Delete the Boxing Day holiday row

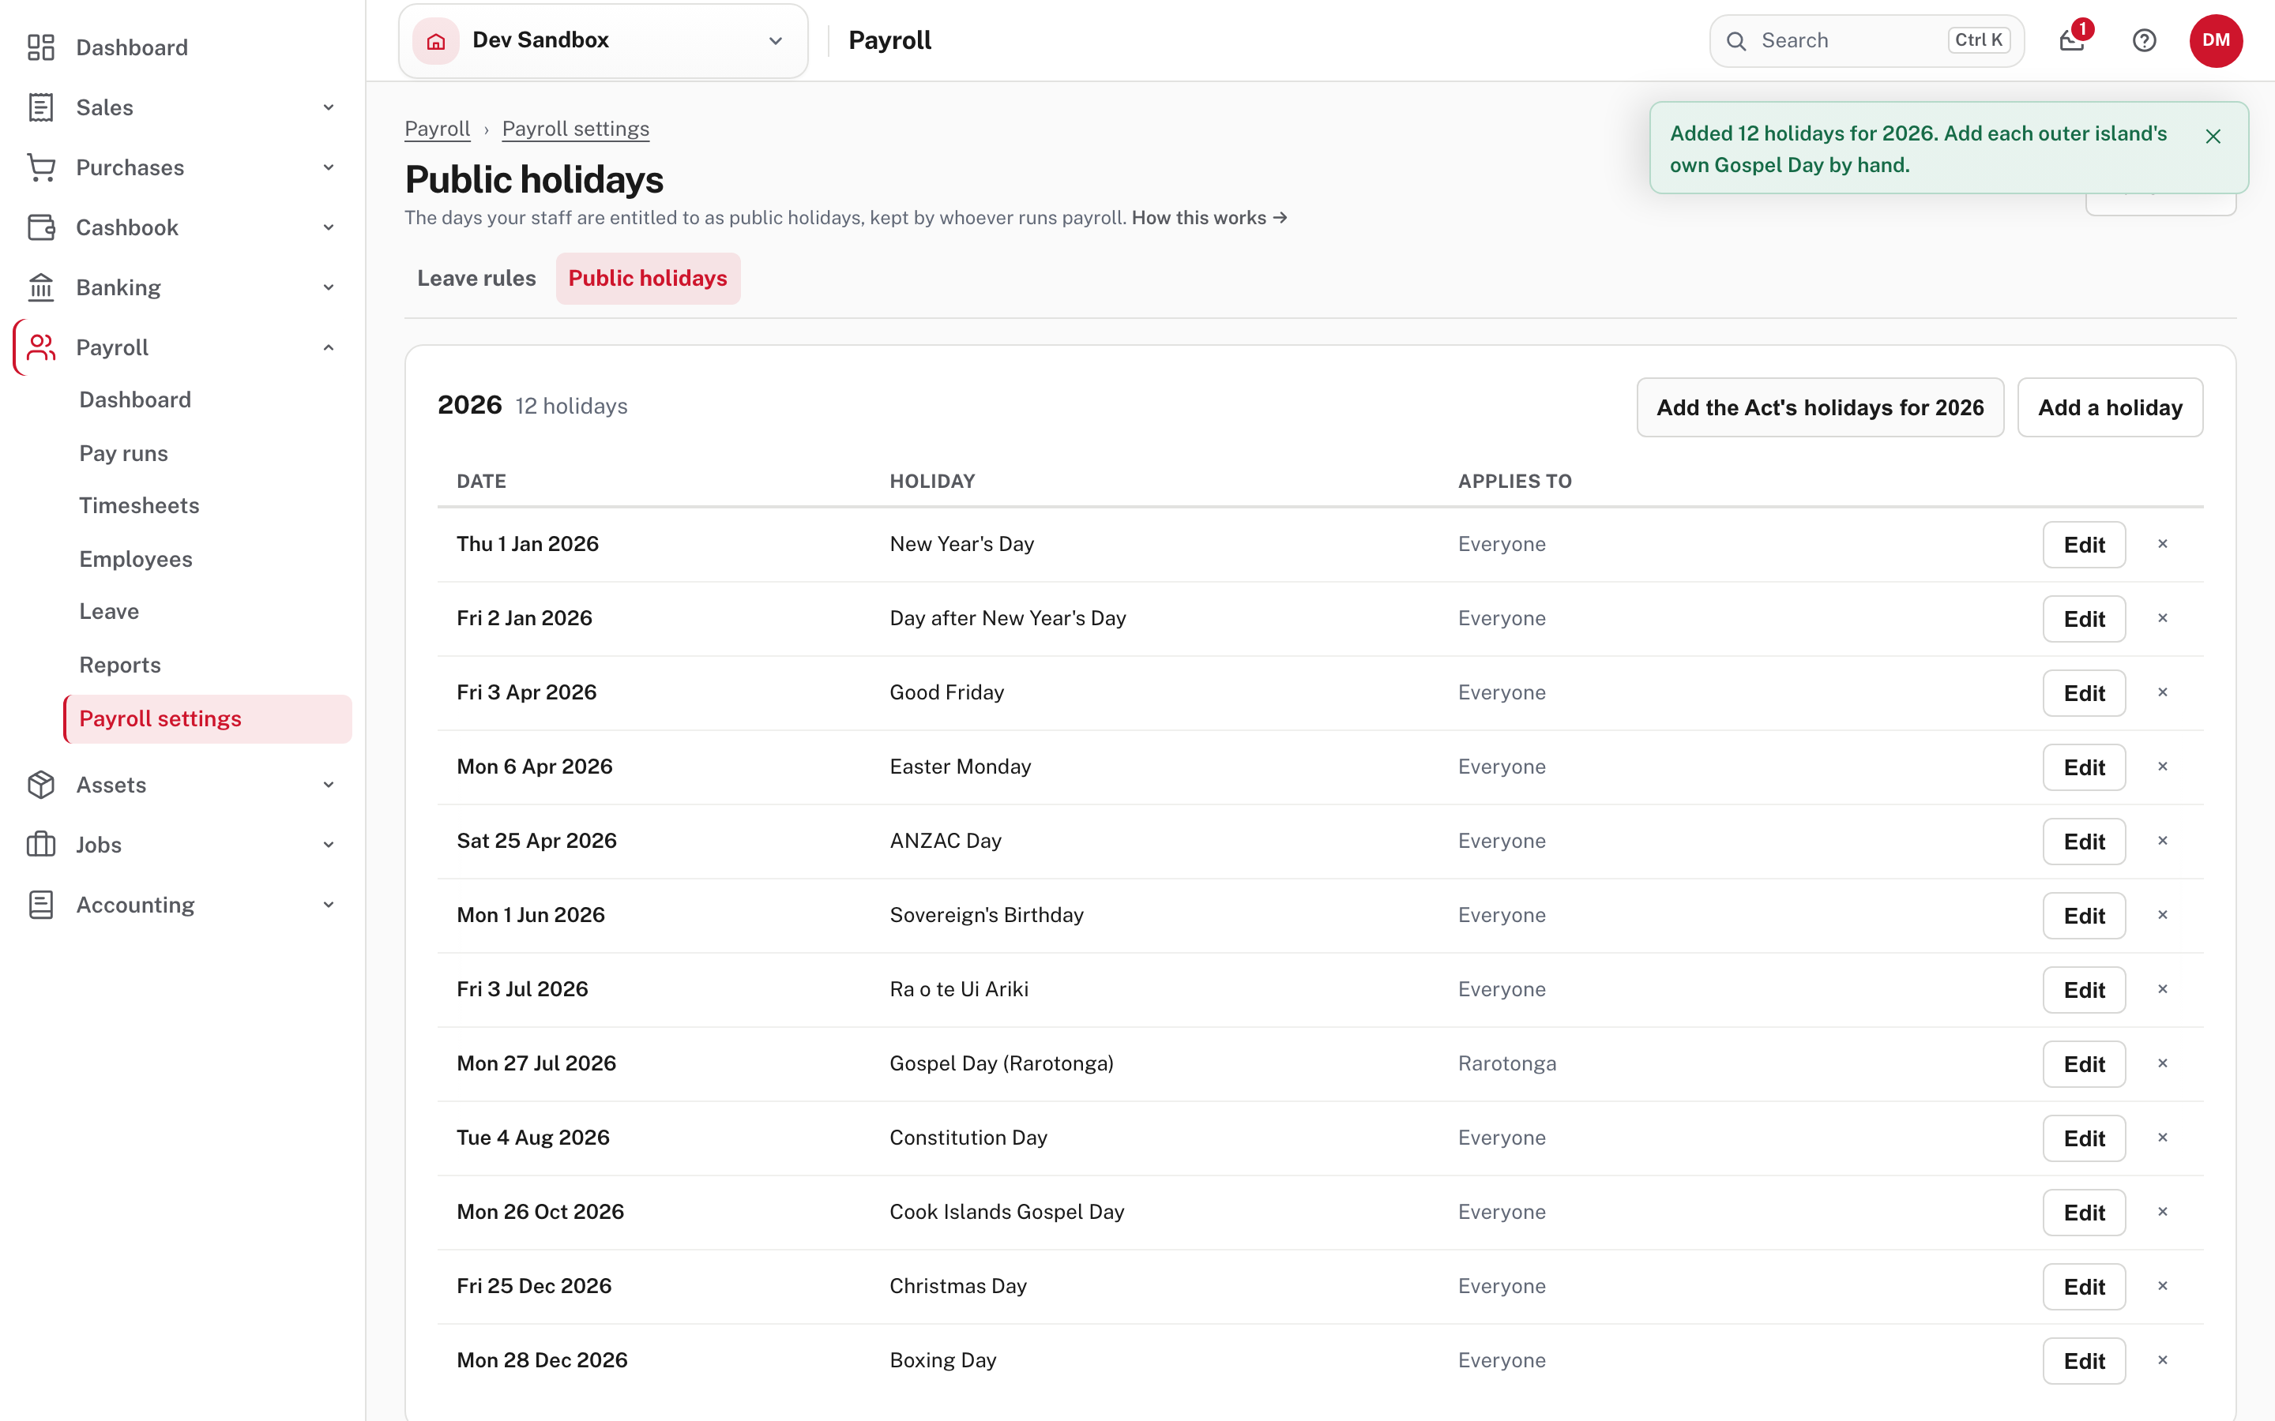pyautogui.click(x=2162, y=1361)
